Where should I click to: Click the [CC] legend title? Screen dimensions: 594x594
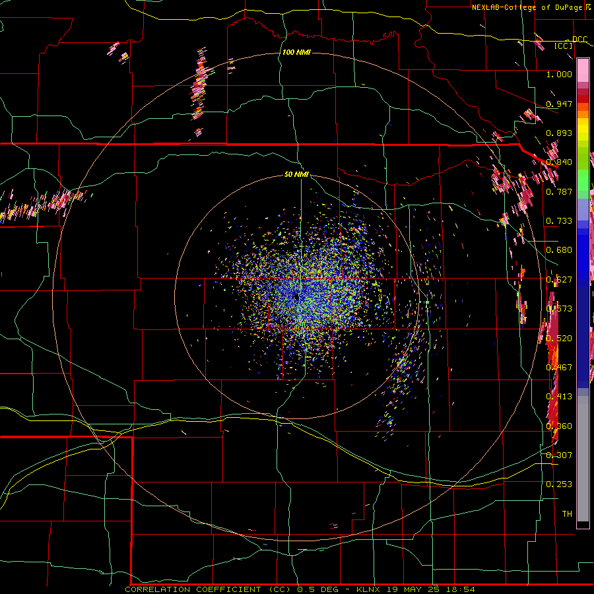pyautogui.click(x=564, y=46)
